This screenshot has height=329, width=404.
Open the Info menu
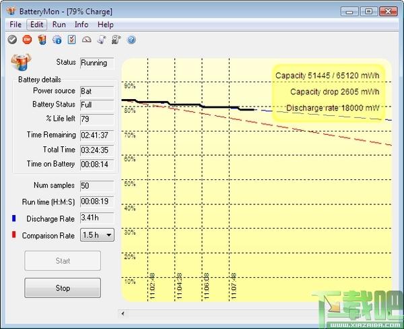[81, 24]
